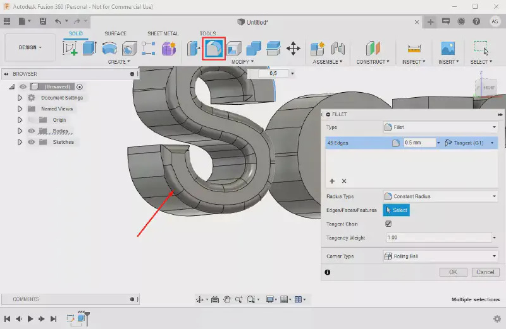Open the Corner Type dropdown
Screen dimensions: 506x329
tap(440, 256)
